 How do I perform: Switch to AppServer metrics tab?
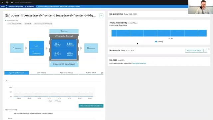pos(66,73)
